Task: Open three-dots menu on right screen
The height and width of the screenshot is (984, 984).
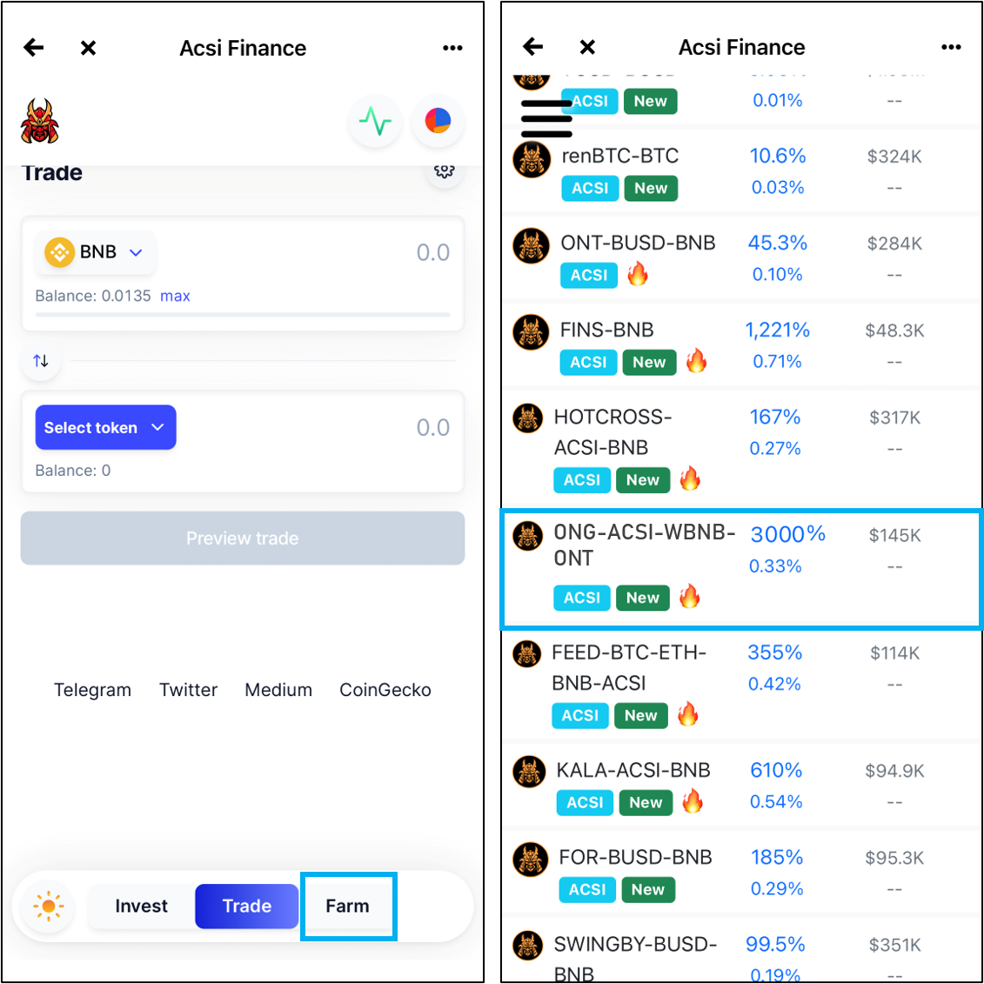Action: coord(951,47)
